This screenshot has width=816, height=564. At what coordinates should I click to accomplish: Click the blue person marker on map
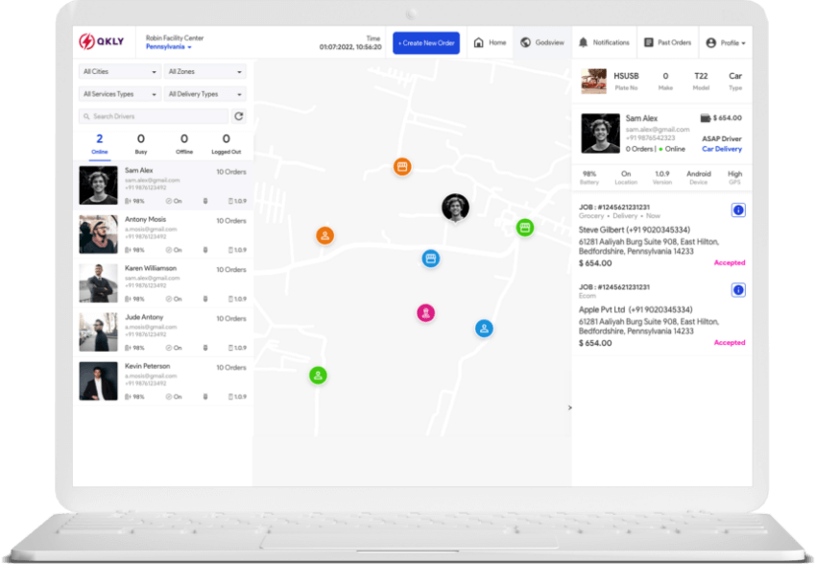(x=484, y=329)
